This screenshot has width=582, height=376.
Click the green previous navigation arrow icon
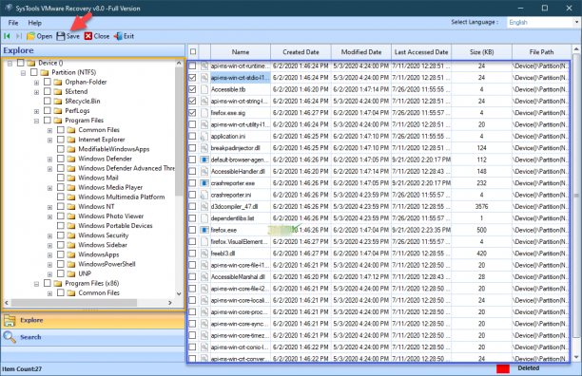[7, 36]
